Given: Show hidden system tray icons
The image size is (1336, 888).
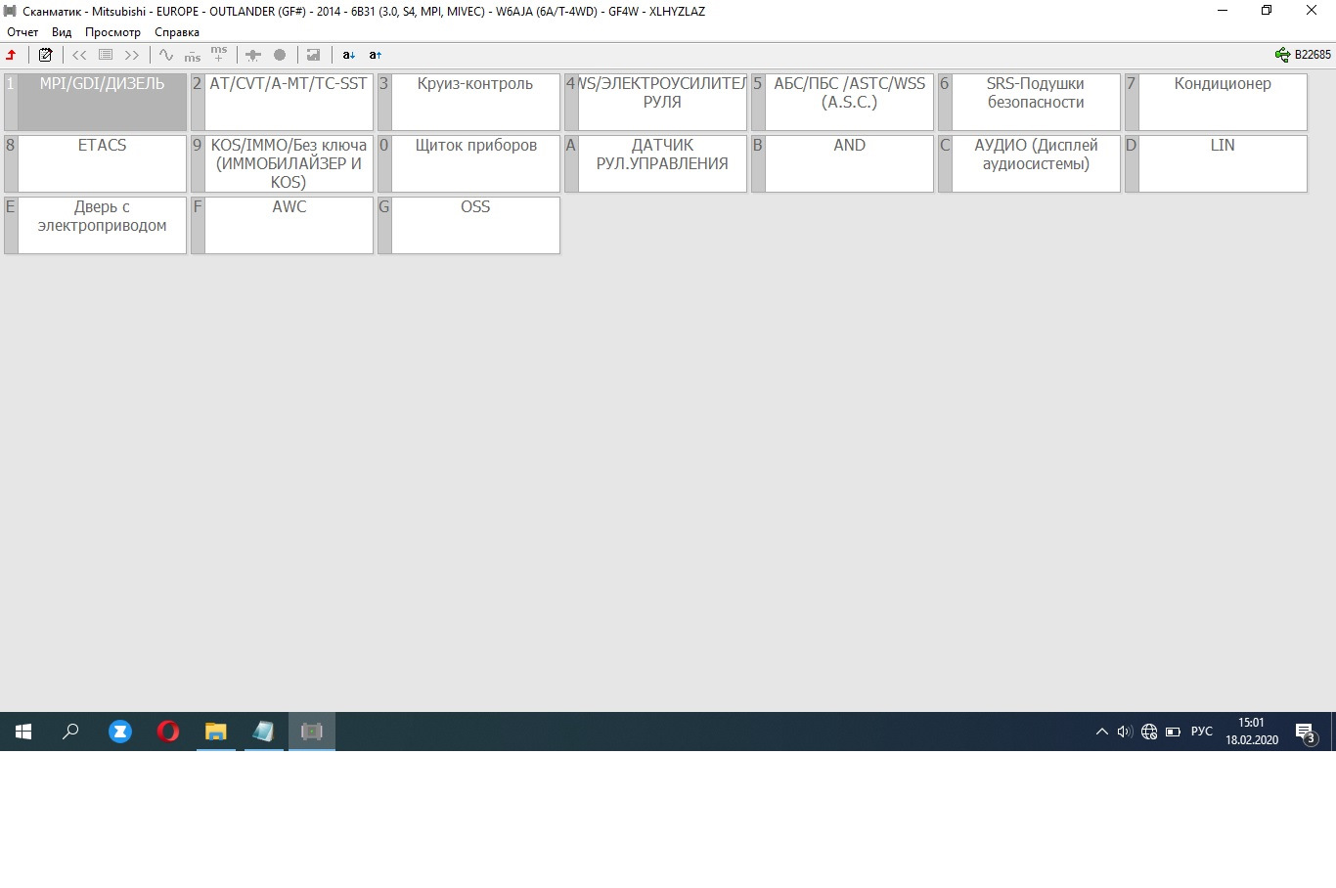Looking at the screenshot, I should coord(1101,732).
